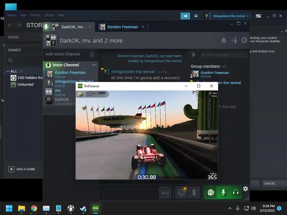
Task: Click the TmForever game viewport
Action: [x=147, y=135]
